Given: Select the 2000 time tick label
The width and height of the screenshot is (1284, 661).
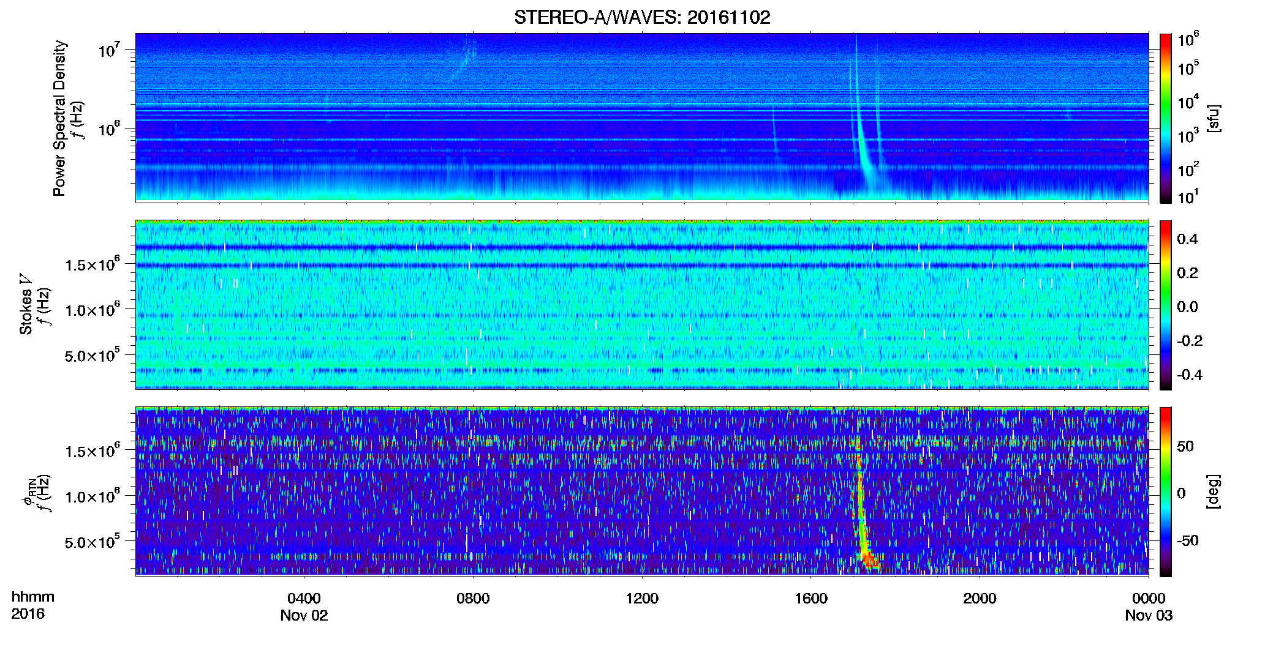Looking at the screenshot, I should tap(980, 599).
